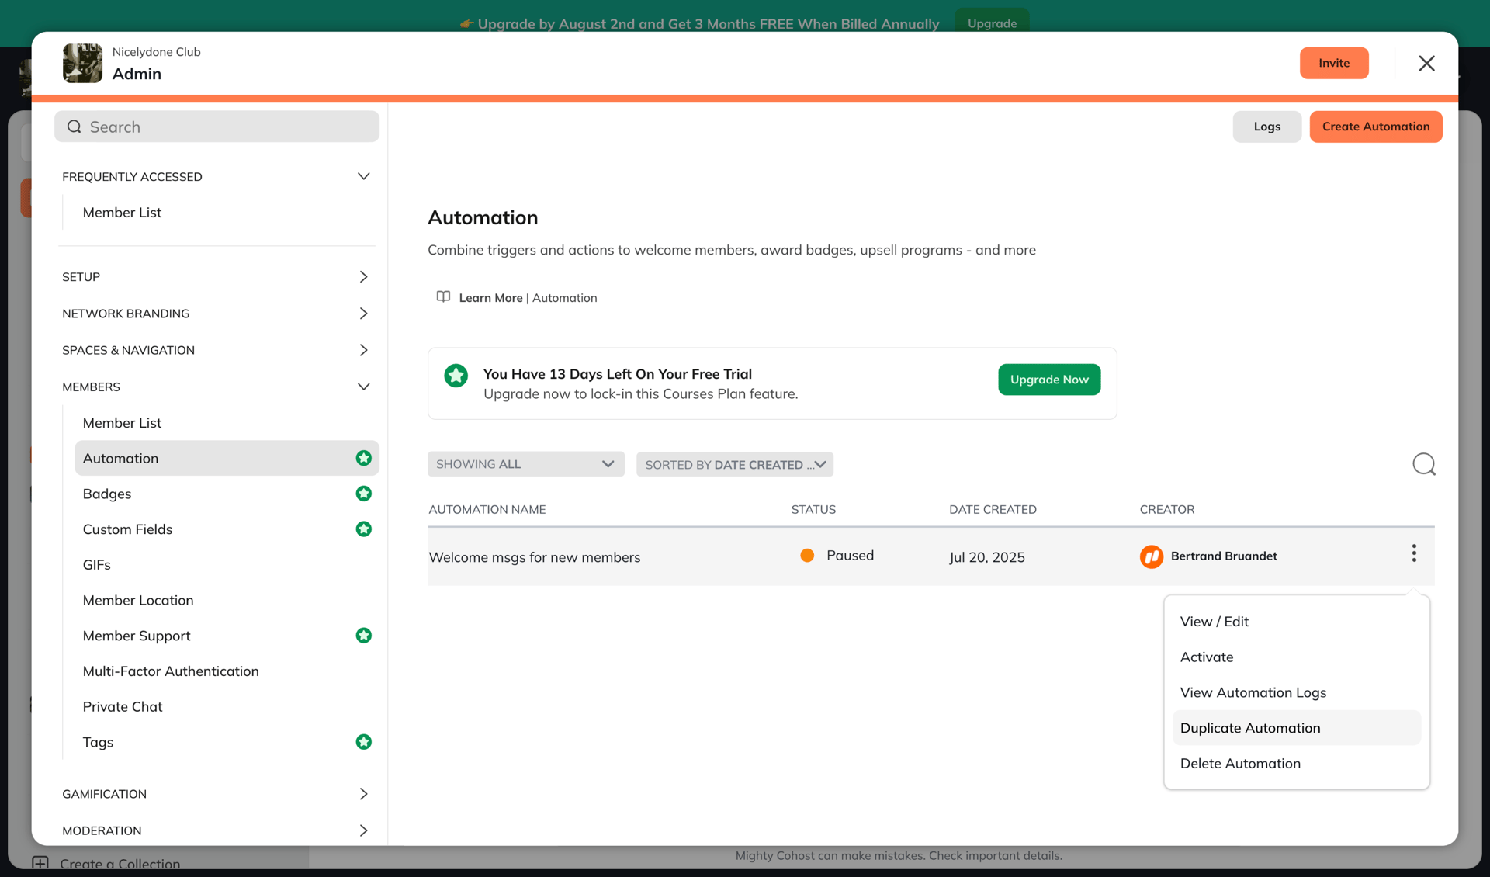Click Bertrand Bruandet's creator avatar

(1151, 556)
